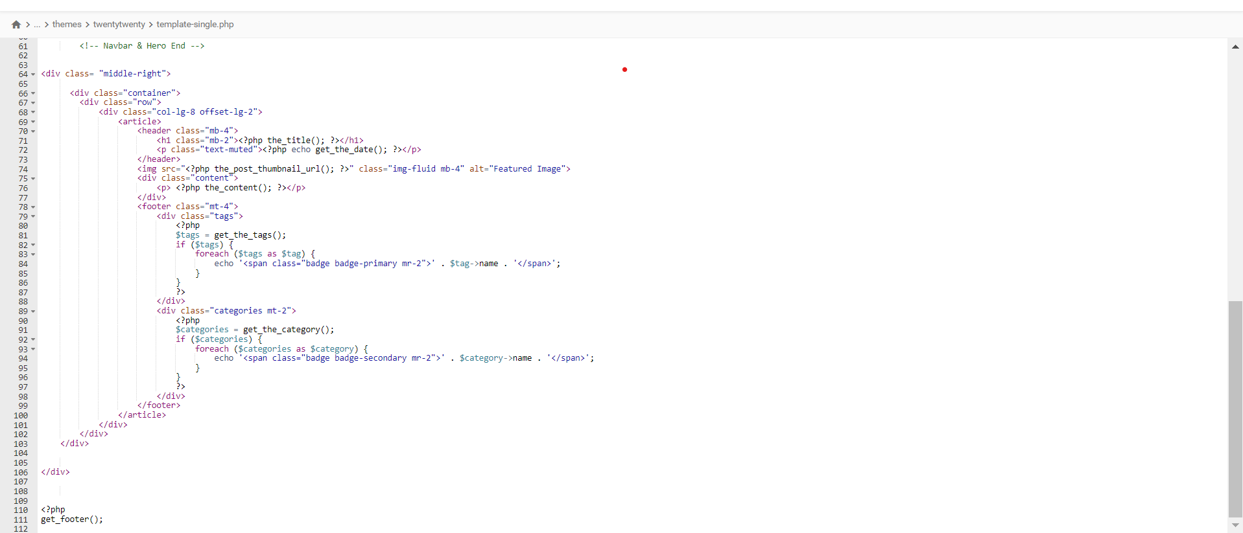
Task: Select the template-single.php breadcrumb
Action: click(195, 25)
